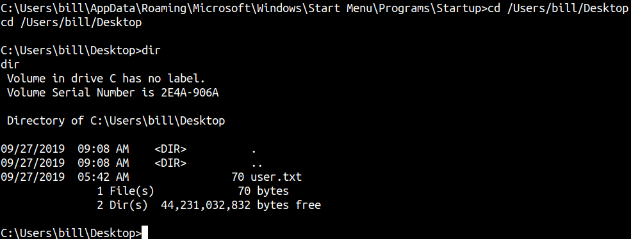Click the '70 bytes' total text
Image resolution: width=631 pixels, height=239 pixels.
(263, 191)
